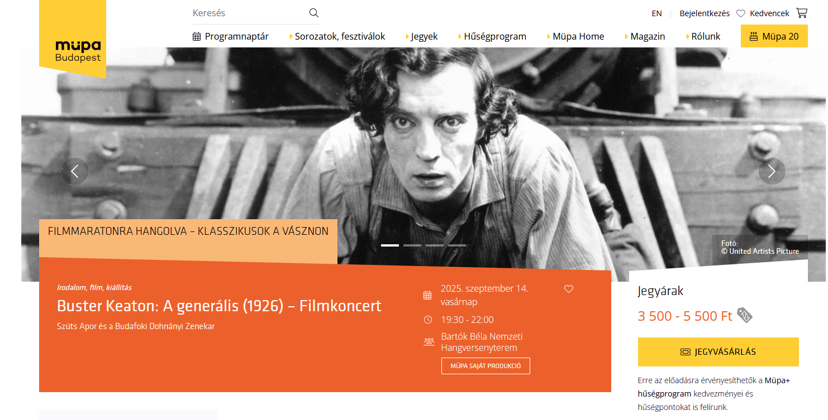The width and height of the screenshot is (828, 420).
Task: Click the heart icon beside Kedvencek
Action: click(x=741, y=13)
